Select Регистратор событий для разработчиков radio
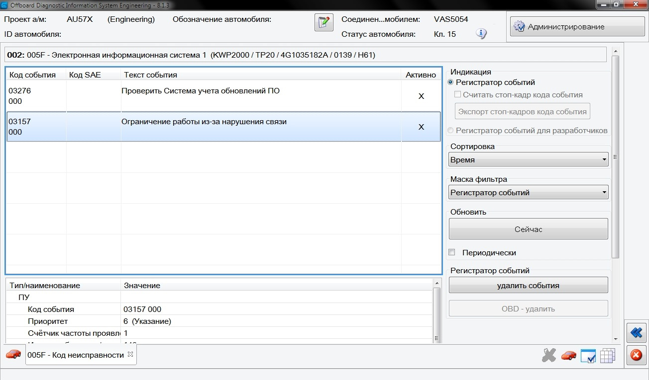Image resolution: width=649 pixels, height=380 pixels. pos(451,131)
